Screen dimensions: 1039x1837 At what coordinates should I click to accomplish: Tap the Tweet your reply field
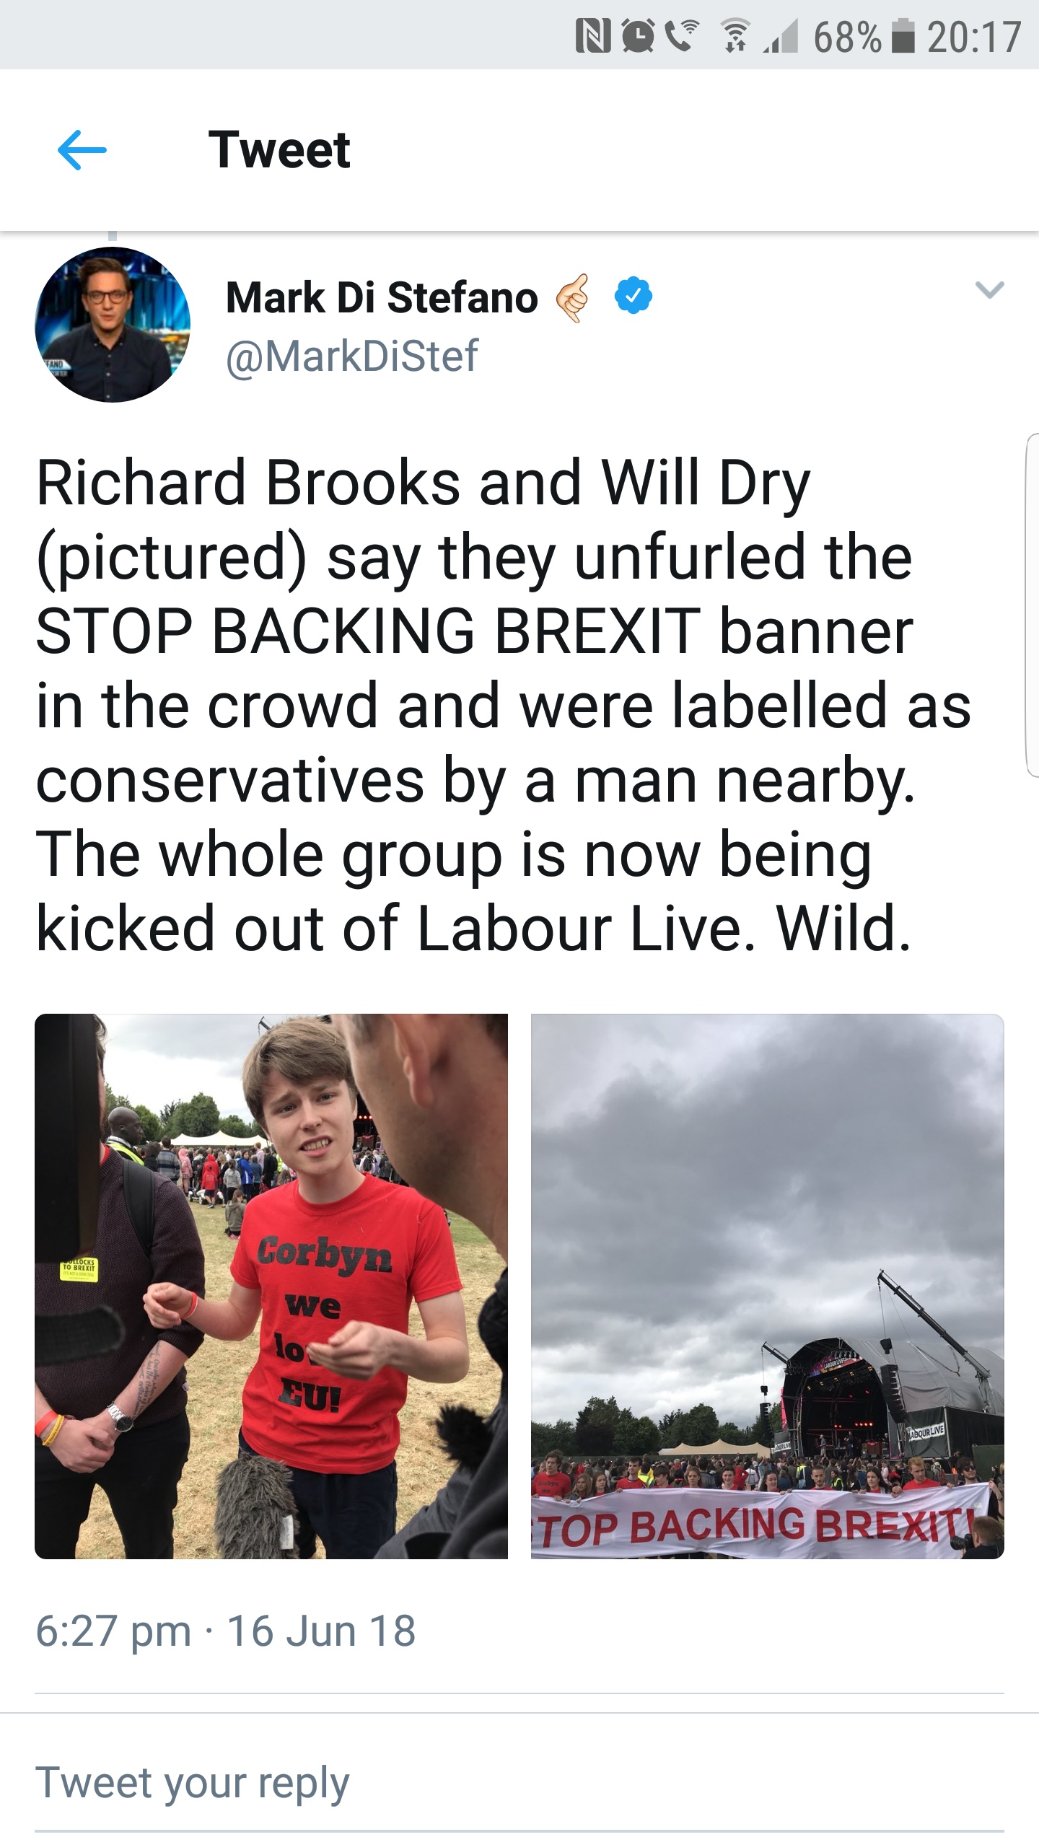[192, 1783]
